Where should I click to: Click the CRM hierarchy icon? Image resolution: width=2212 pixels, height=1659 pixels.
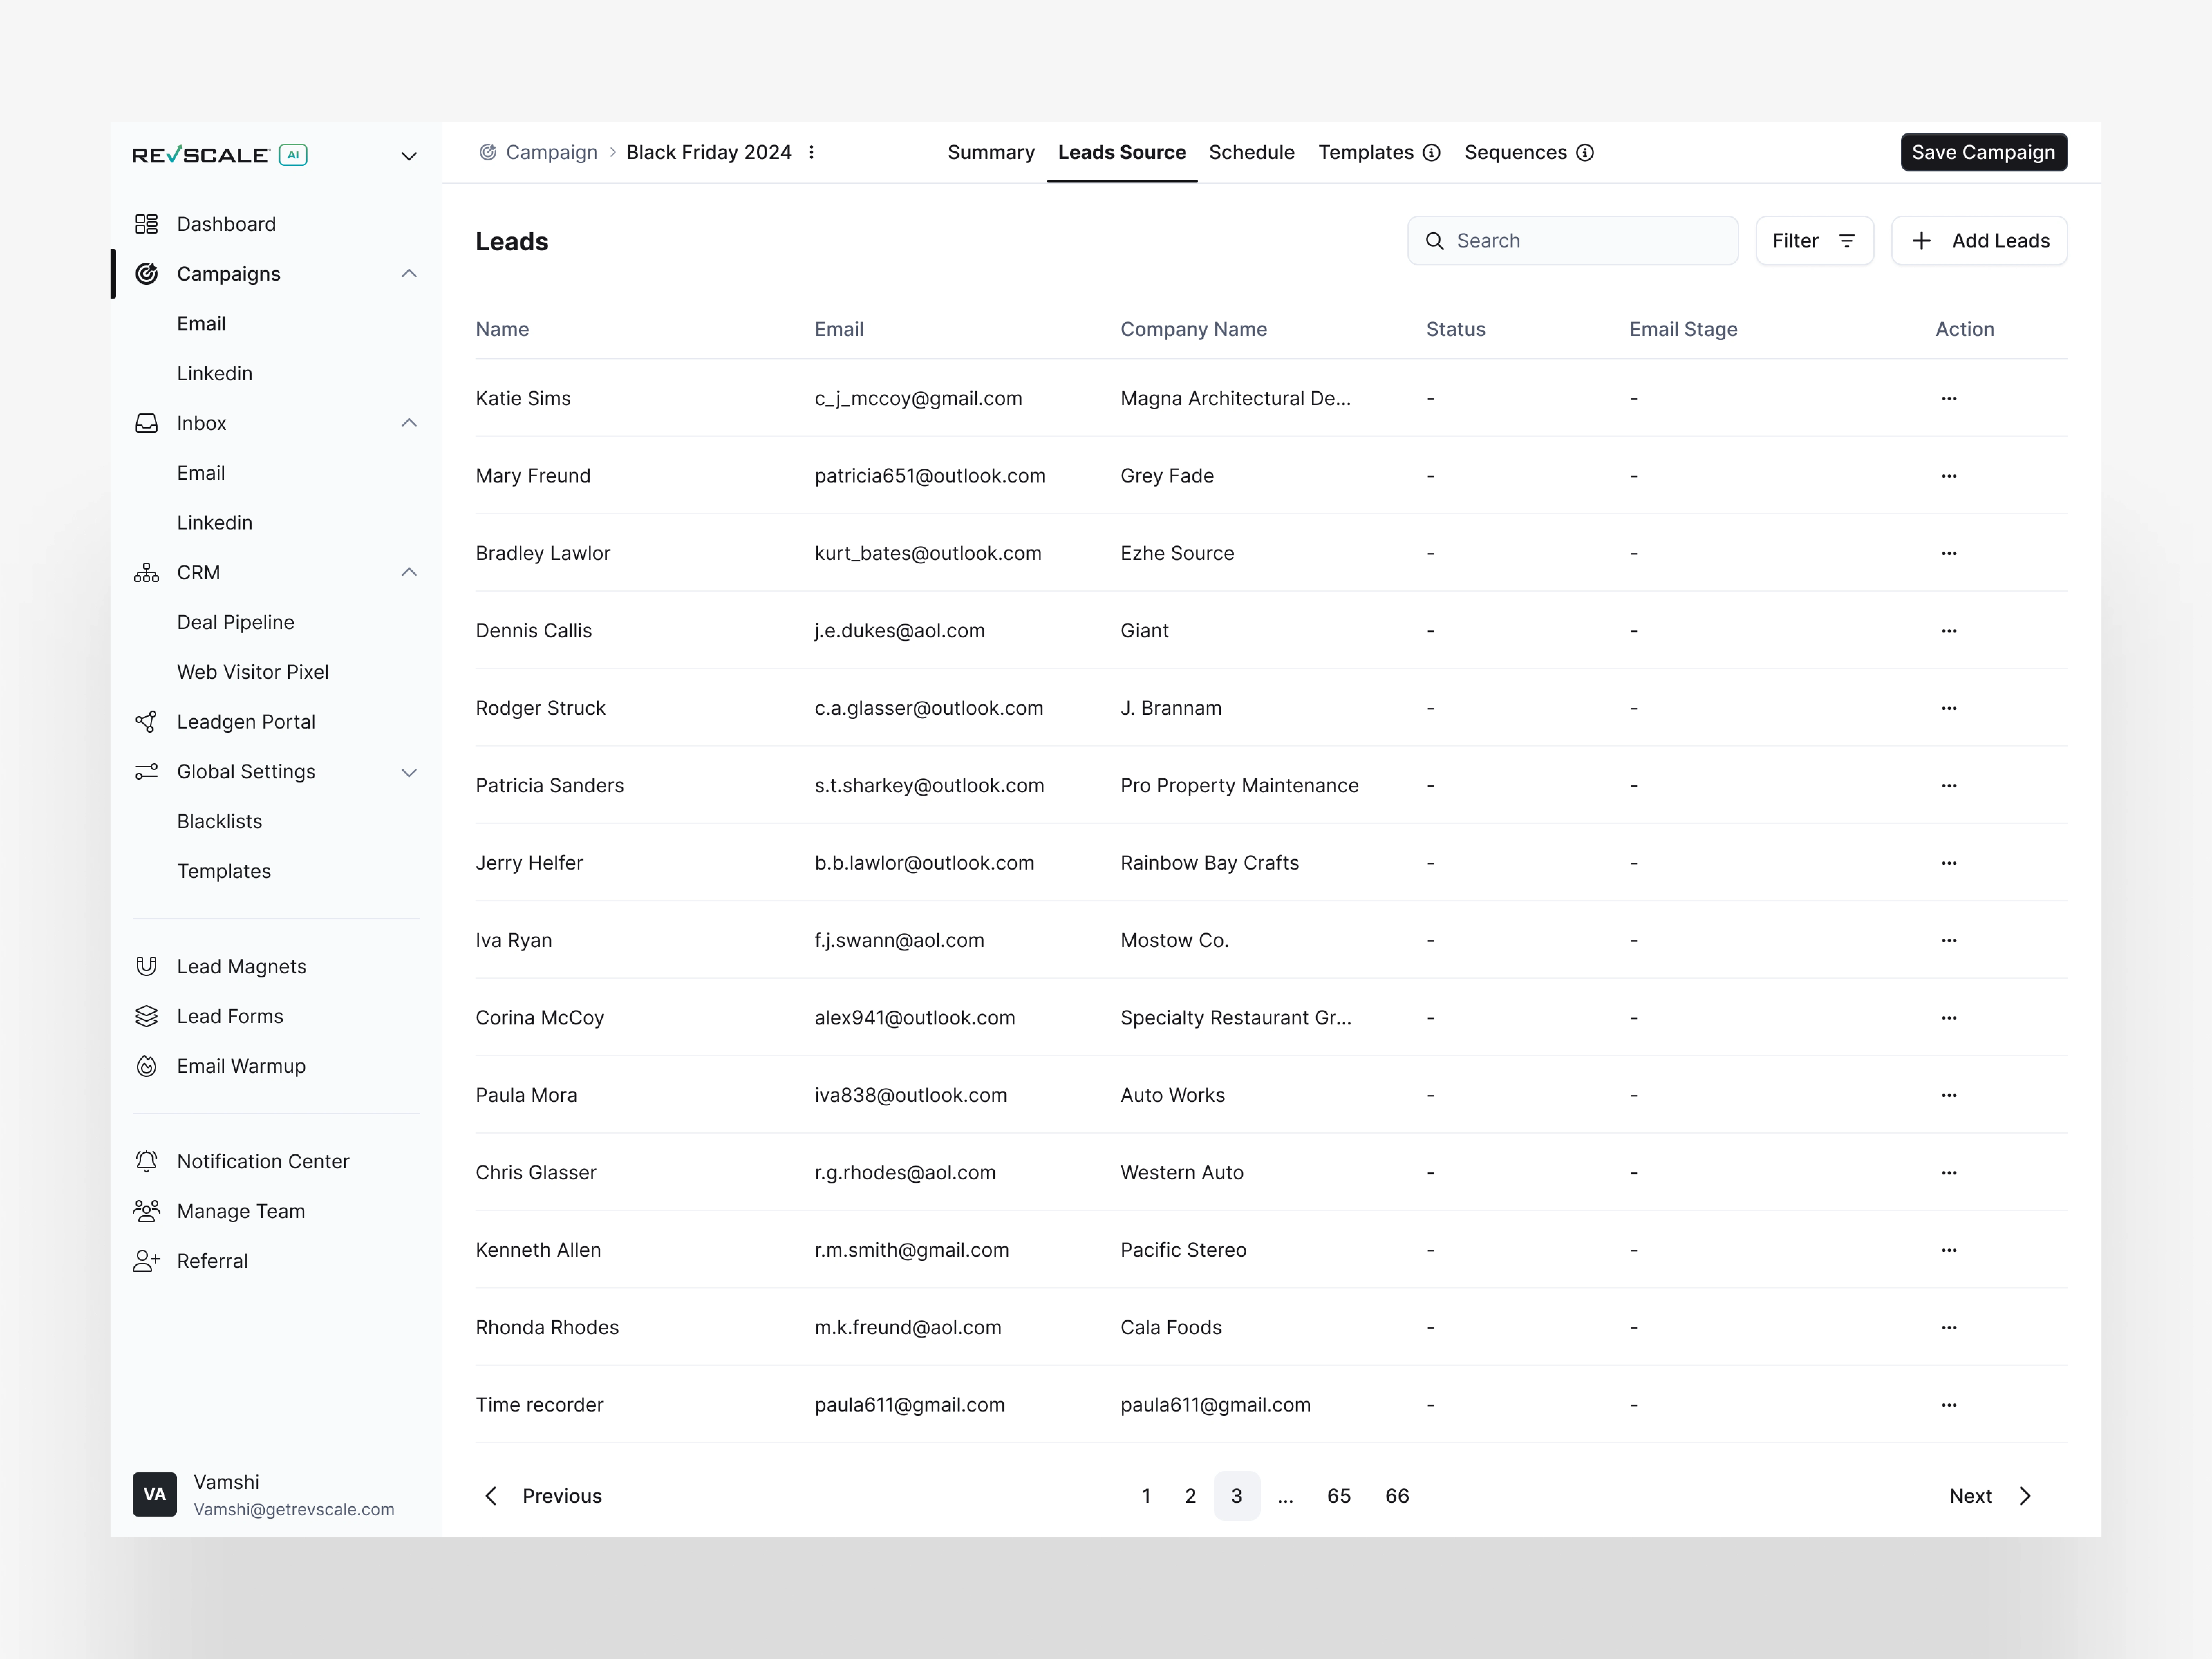(146, 573)
